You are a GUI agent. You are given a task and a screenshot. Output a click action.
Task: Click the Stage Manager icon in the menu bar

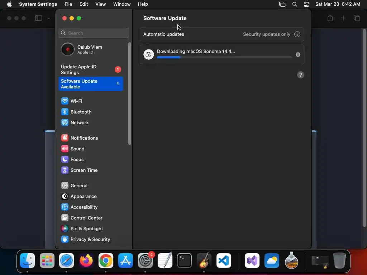(x=282, y=4)
